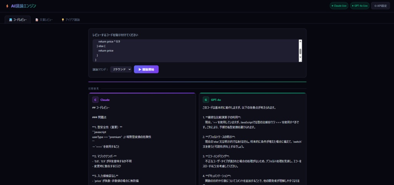Click the Claude panel name label
Viewport: 394px width, 185px height.
pyautogui.click(x=105, y=100)
